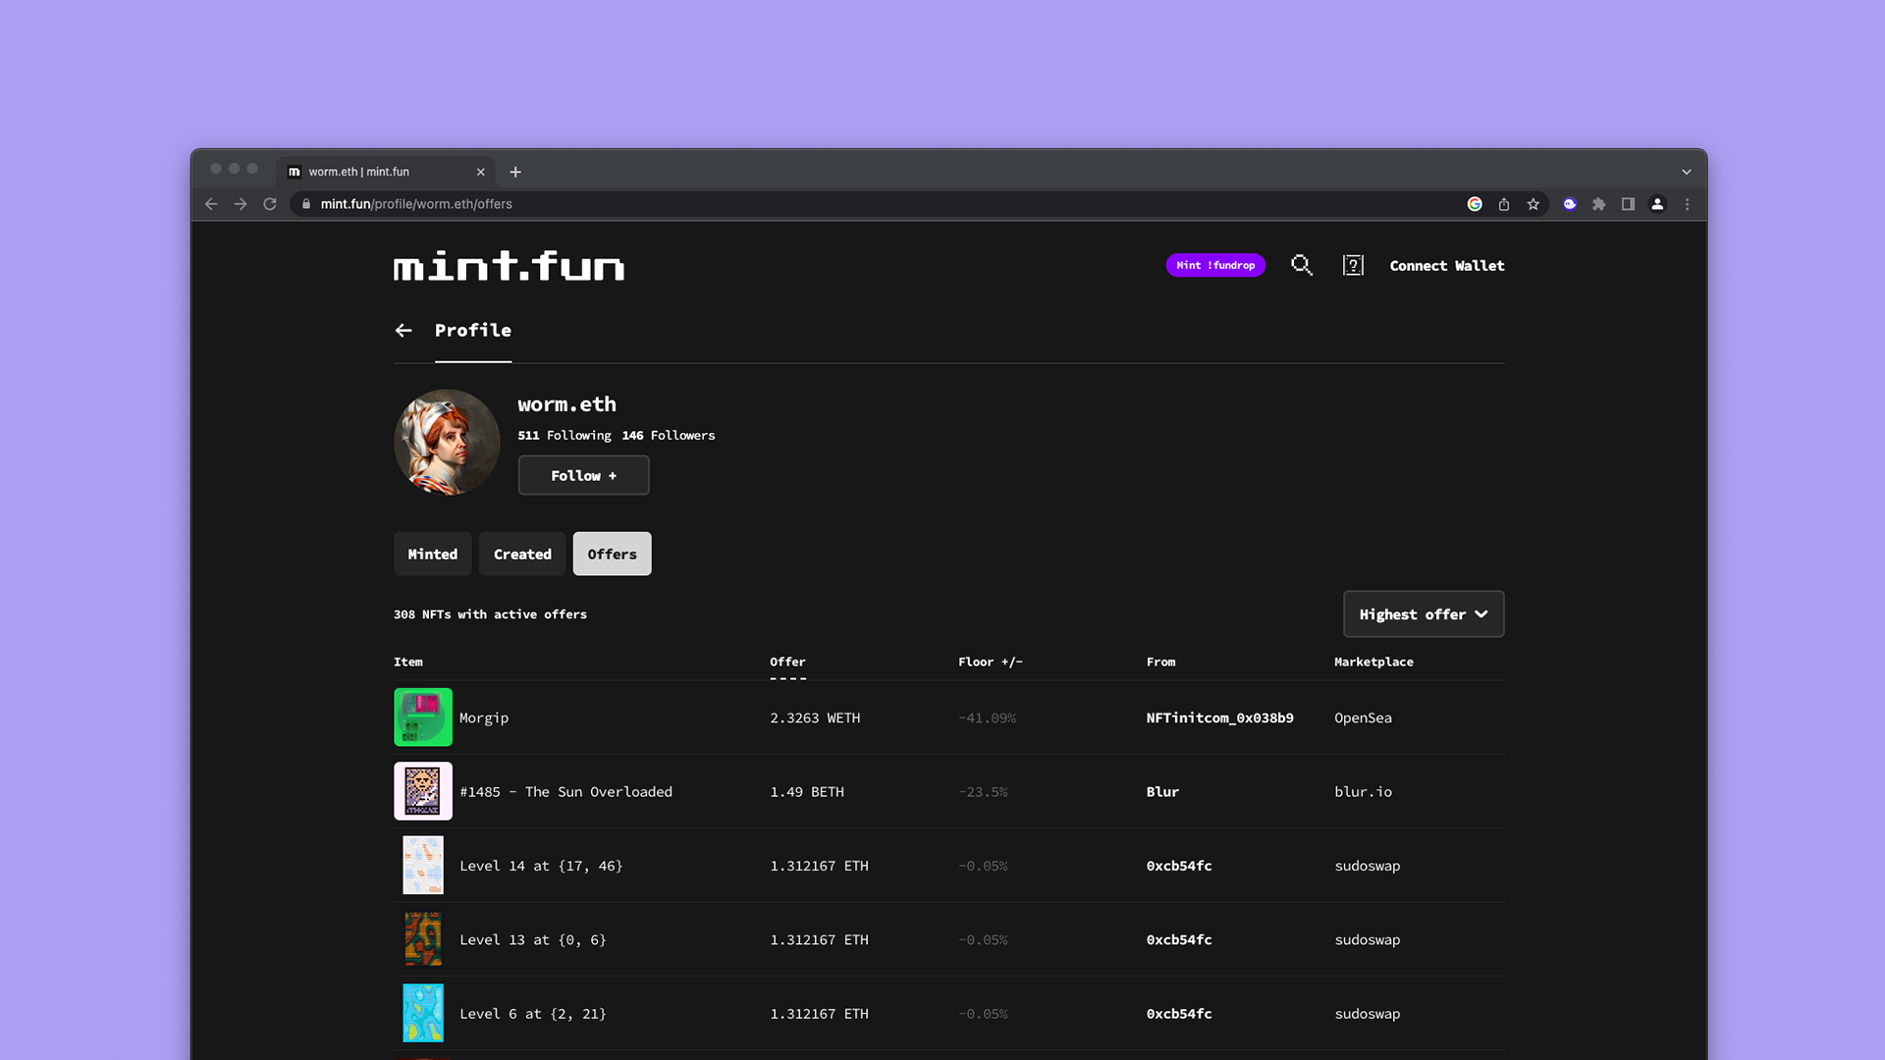Switch to the Created tab

pos(522,554)
